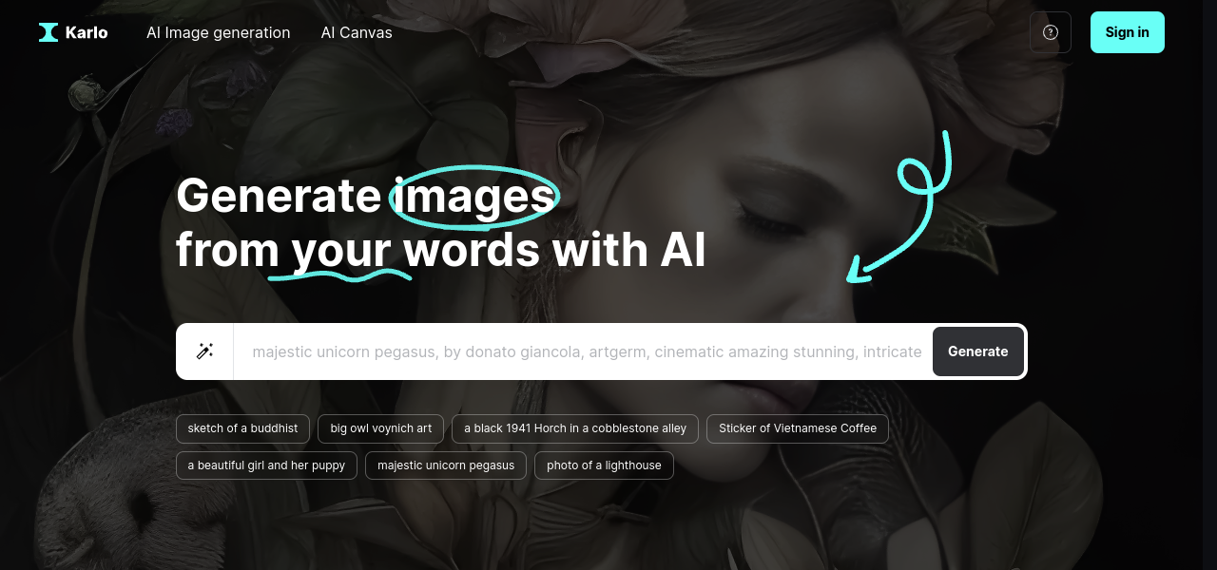The image size is (1217, 570).
Task: Click the circled word 'images' in headline
Action: (x=474, y=196)
